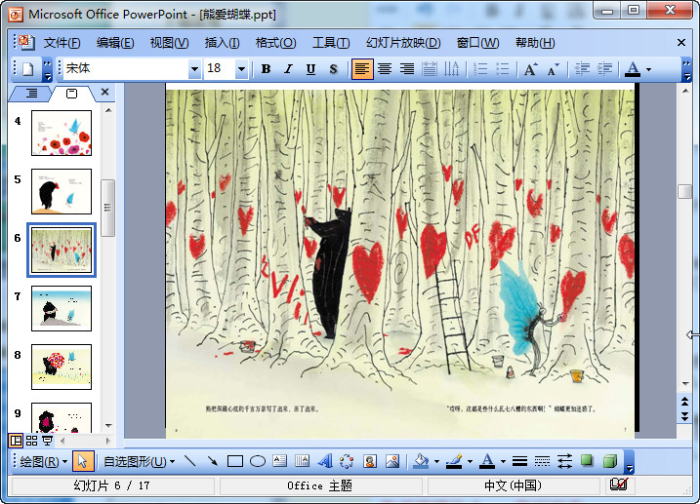Select slide 5 thumbnail
Image resolution: width=700 pixels, height=504 pixels.
tap(62, 192)
